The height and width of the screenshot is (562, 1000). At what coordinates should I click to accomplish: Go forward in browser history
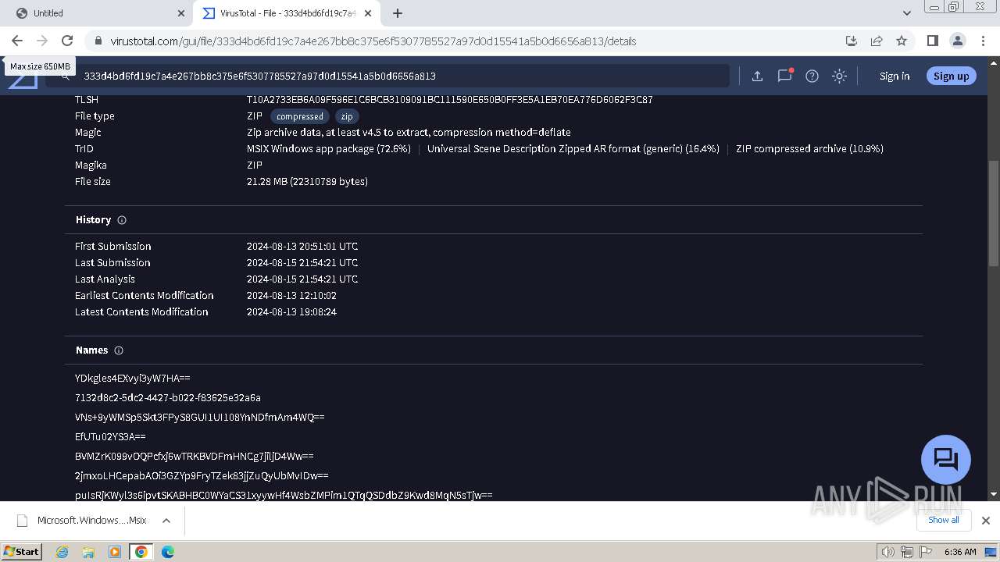[42, 41]
